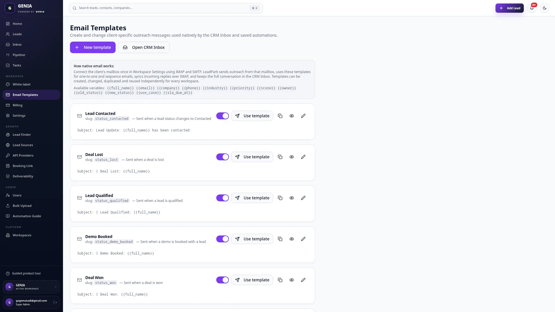This screenshot has width=555, height=312.
Task: Use the Lead Qualified template
Action: 252,198
